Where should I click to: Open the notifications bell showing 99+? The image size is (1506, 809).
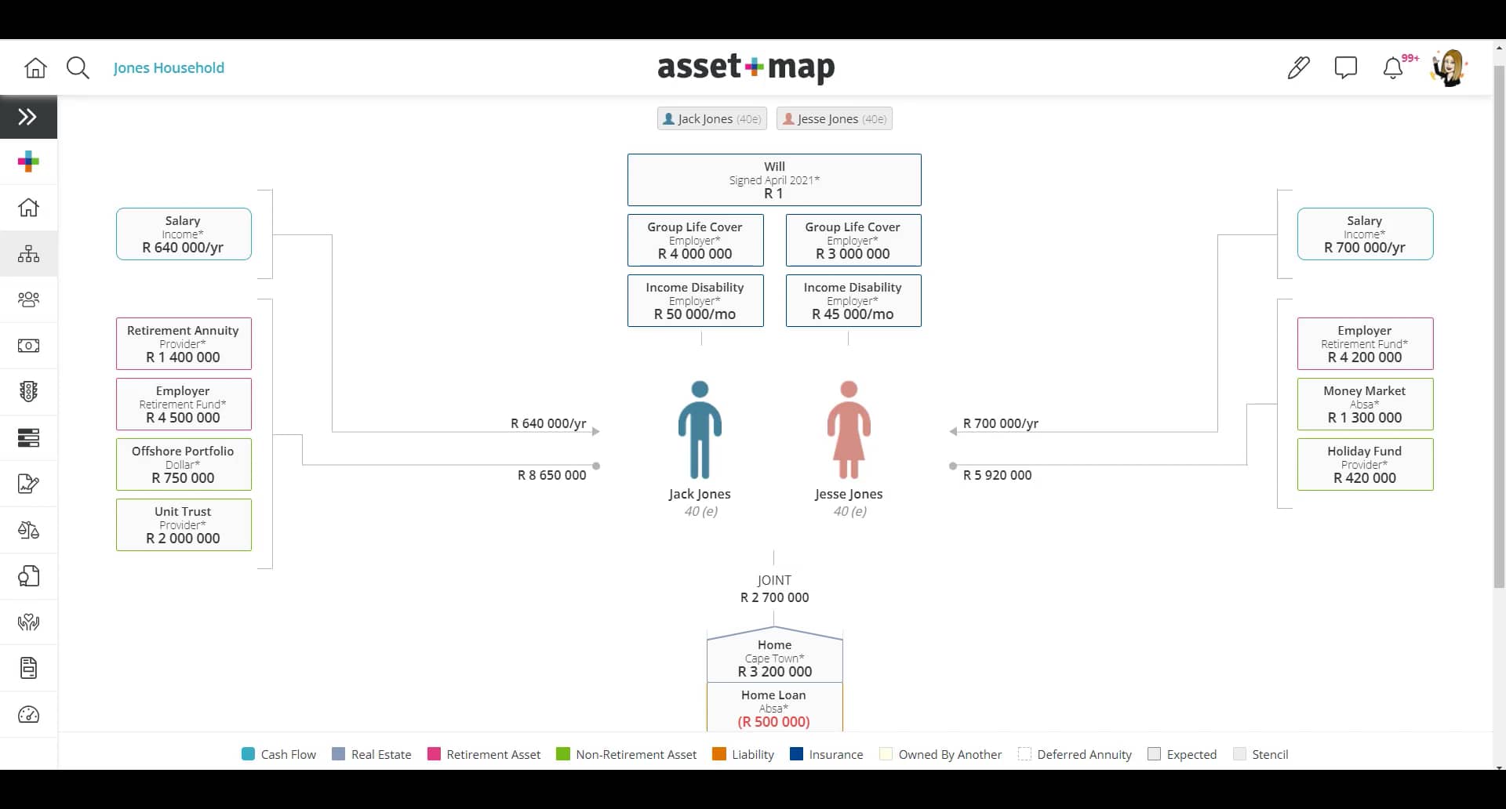click(1394, 68)
